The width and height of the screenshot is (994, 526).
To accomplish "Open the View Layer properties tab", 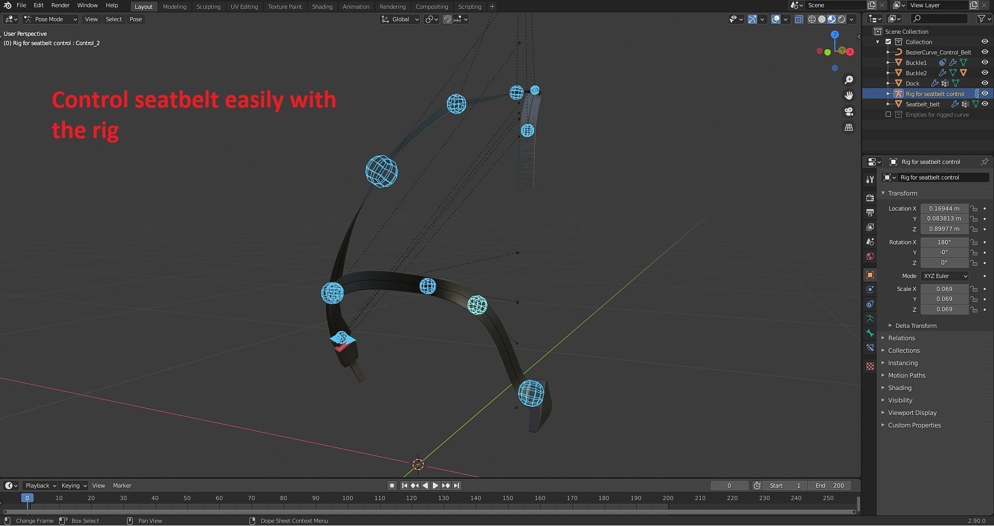I will (x=870, y=227).
